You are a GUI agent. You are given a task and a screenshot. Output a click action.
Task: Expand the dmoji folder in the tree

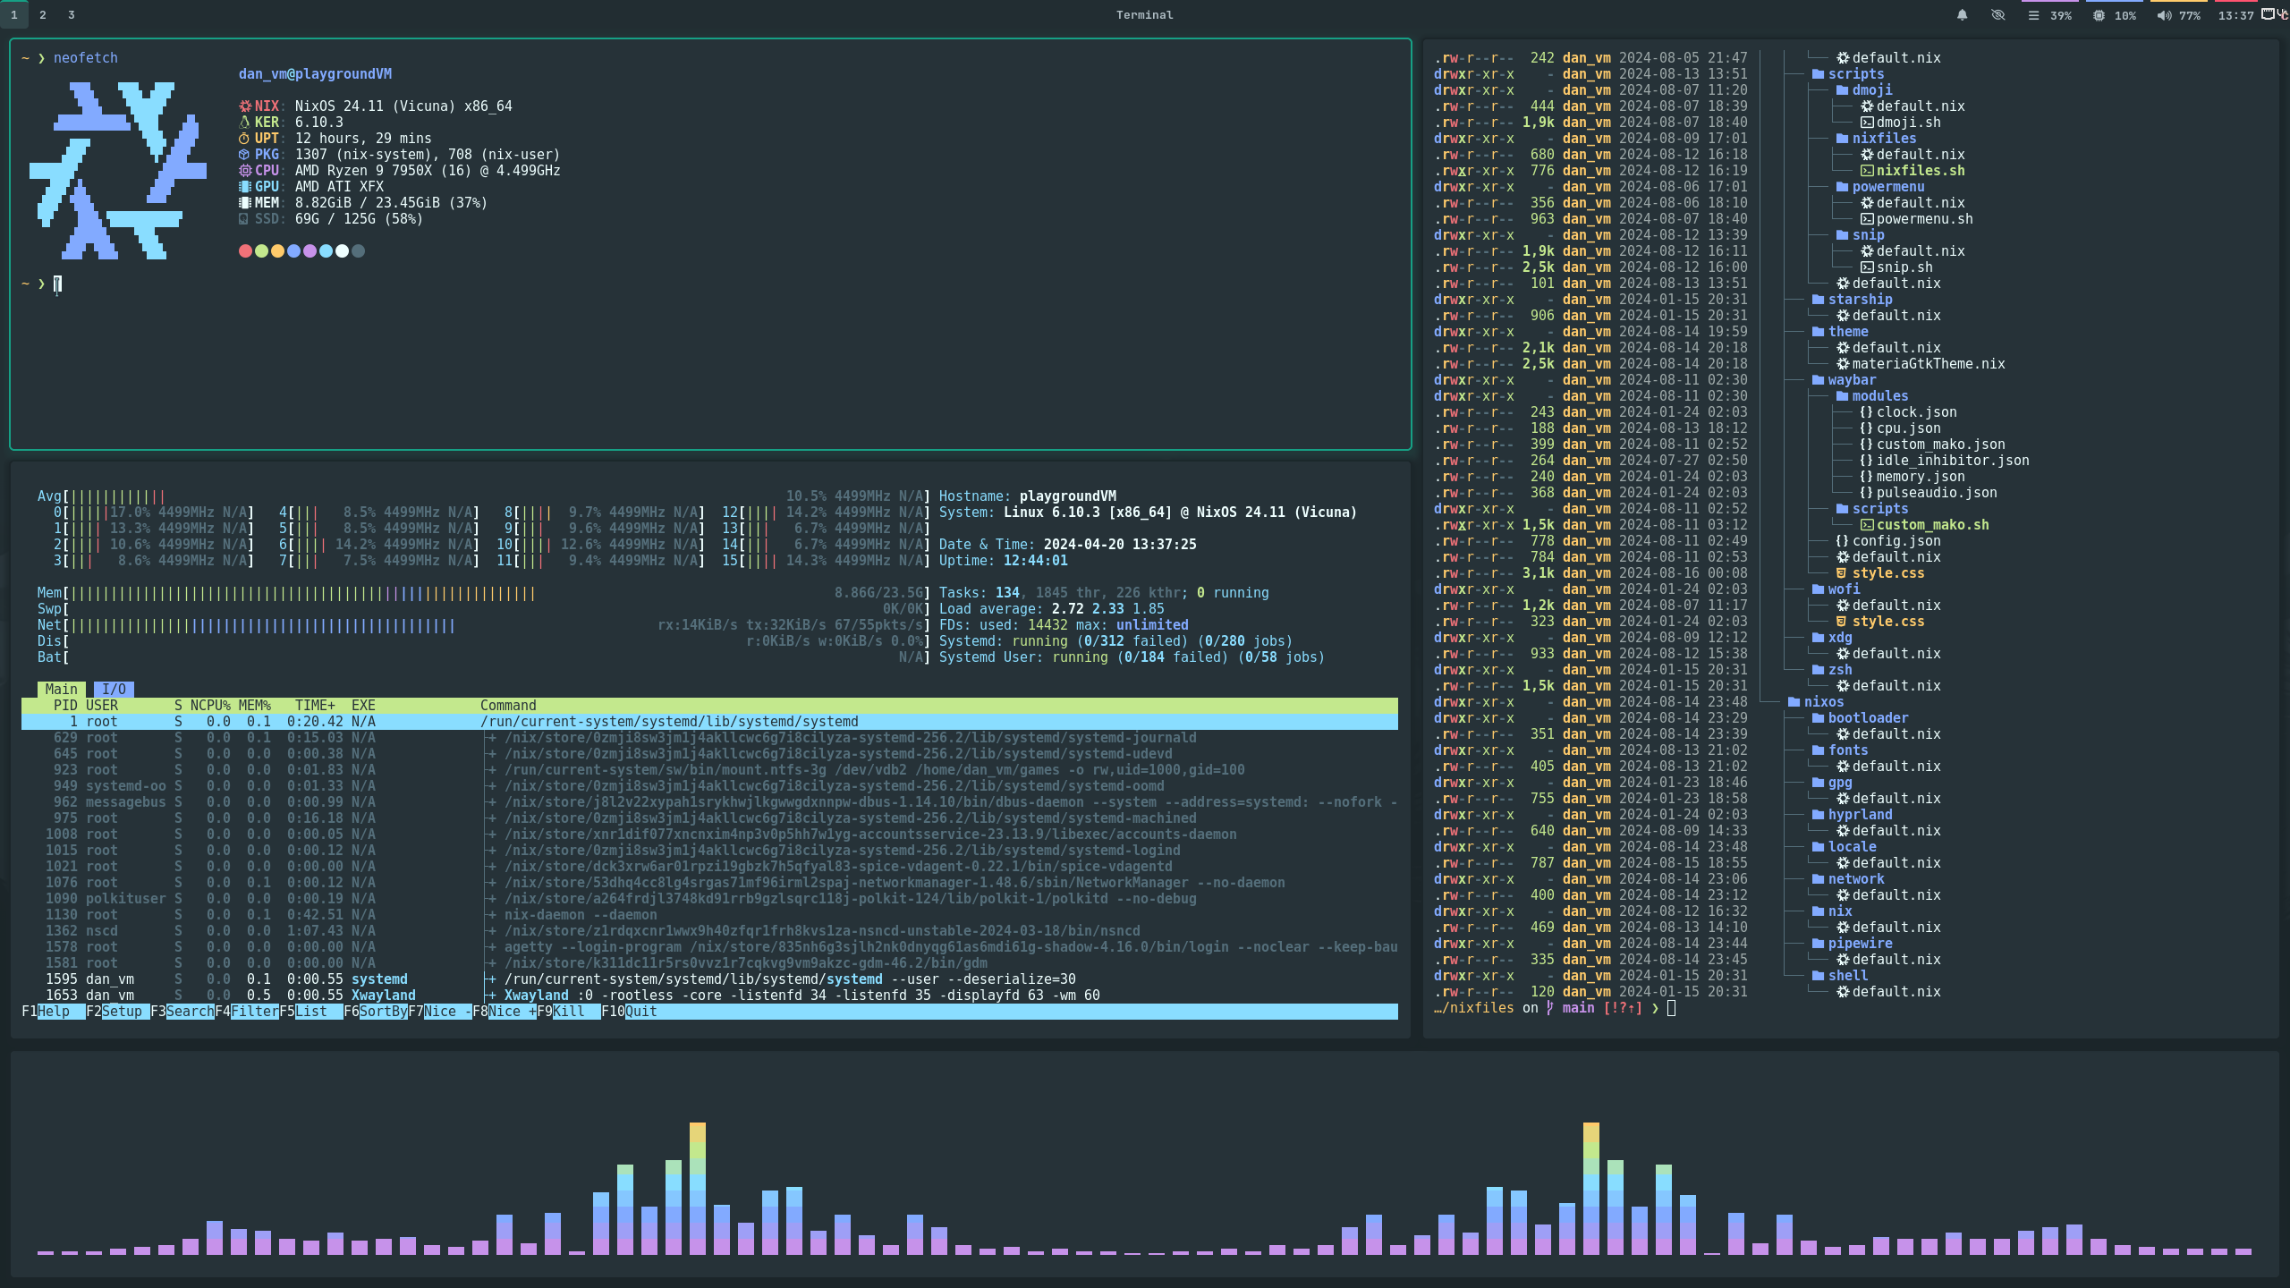(x=1864, y=89)
